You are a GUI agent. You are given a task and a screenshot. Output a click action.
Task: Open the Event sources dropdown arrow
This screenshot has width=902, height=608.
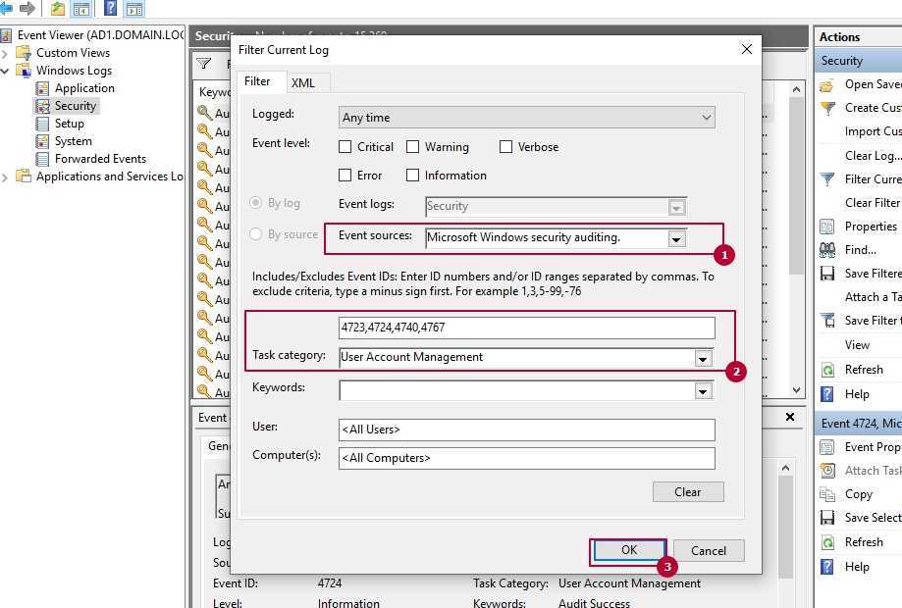pos(676,238)
